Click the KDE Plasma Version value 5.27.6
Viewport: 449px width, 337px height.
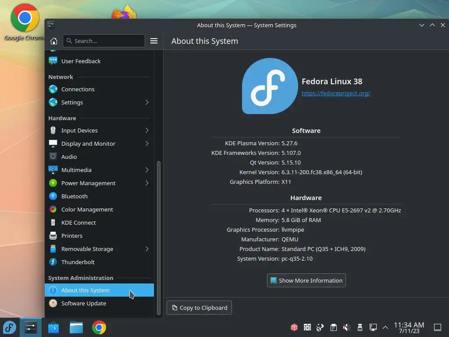click(x=289, y=143)
